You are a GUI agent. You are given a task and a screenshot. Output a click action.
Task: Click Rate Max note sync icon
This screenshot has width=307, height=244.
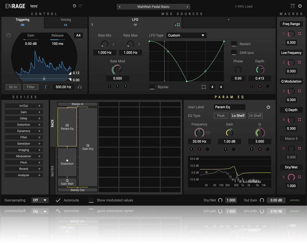click(x=139, y=44)
